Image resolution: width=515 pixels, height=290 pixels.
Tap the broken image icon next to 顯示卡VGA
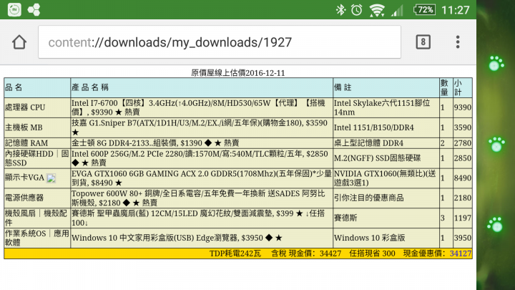pyautogui.click(x=51, y=178)
